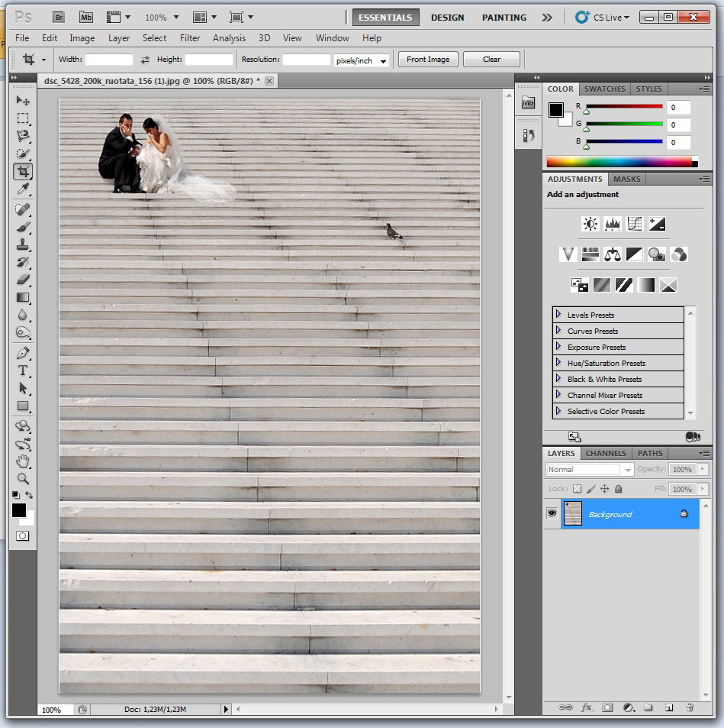Toggle lock all for layer
The width and height of the screenshot is (724, 728).
[x=618, y=489]
